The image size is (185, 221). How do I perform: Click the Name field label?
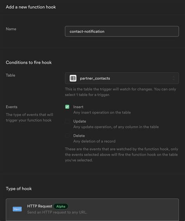click(11, 29)
